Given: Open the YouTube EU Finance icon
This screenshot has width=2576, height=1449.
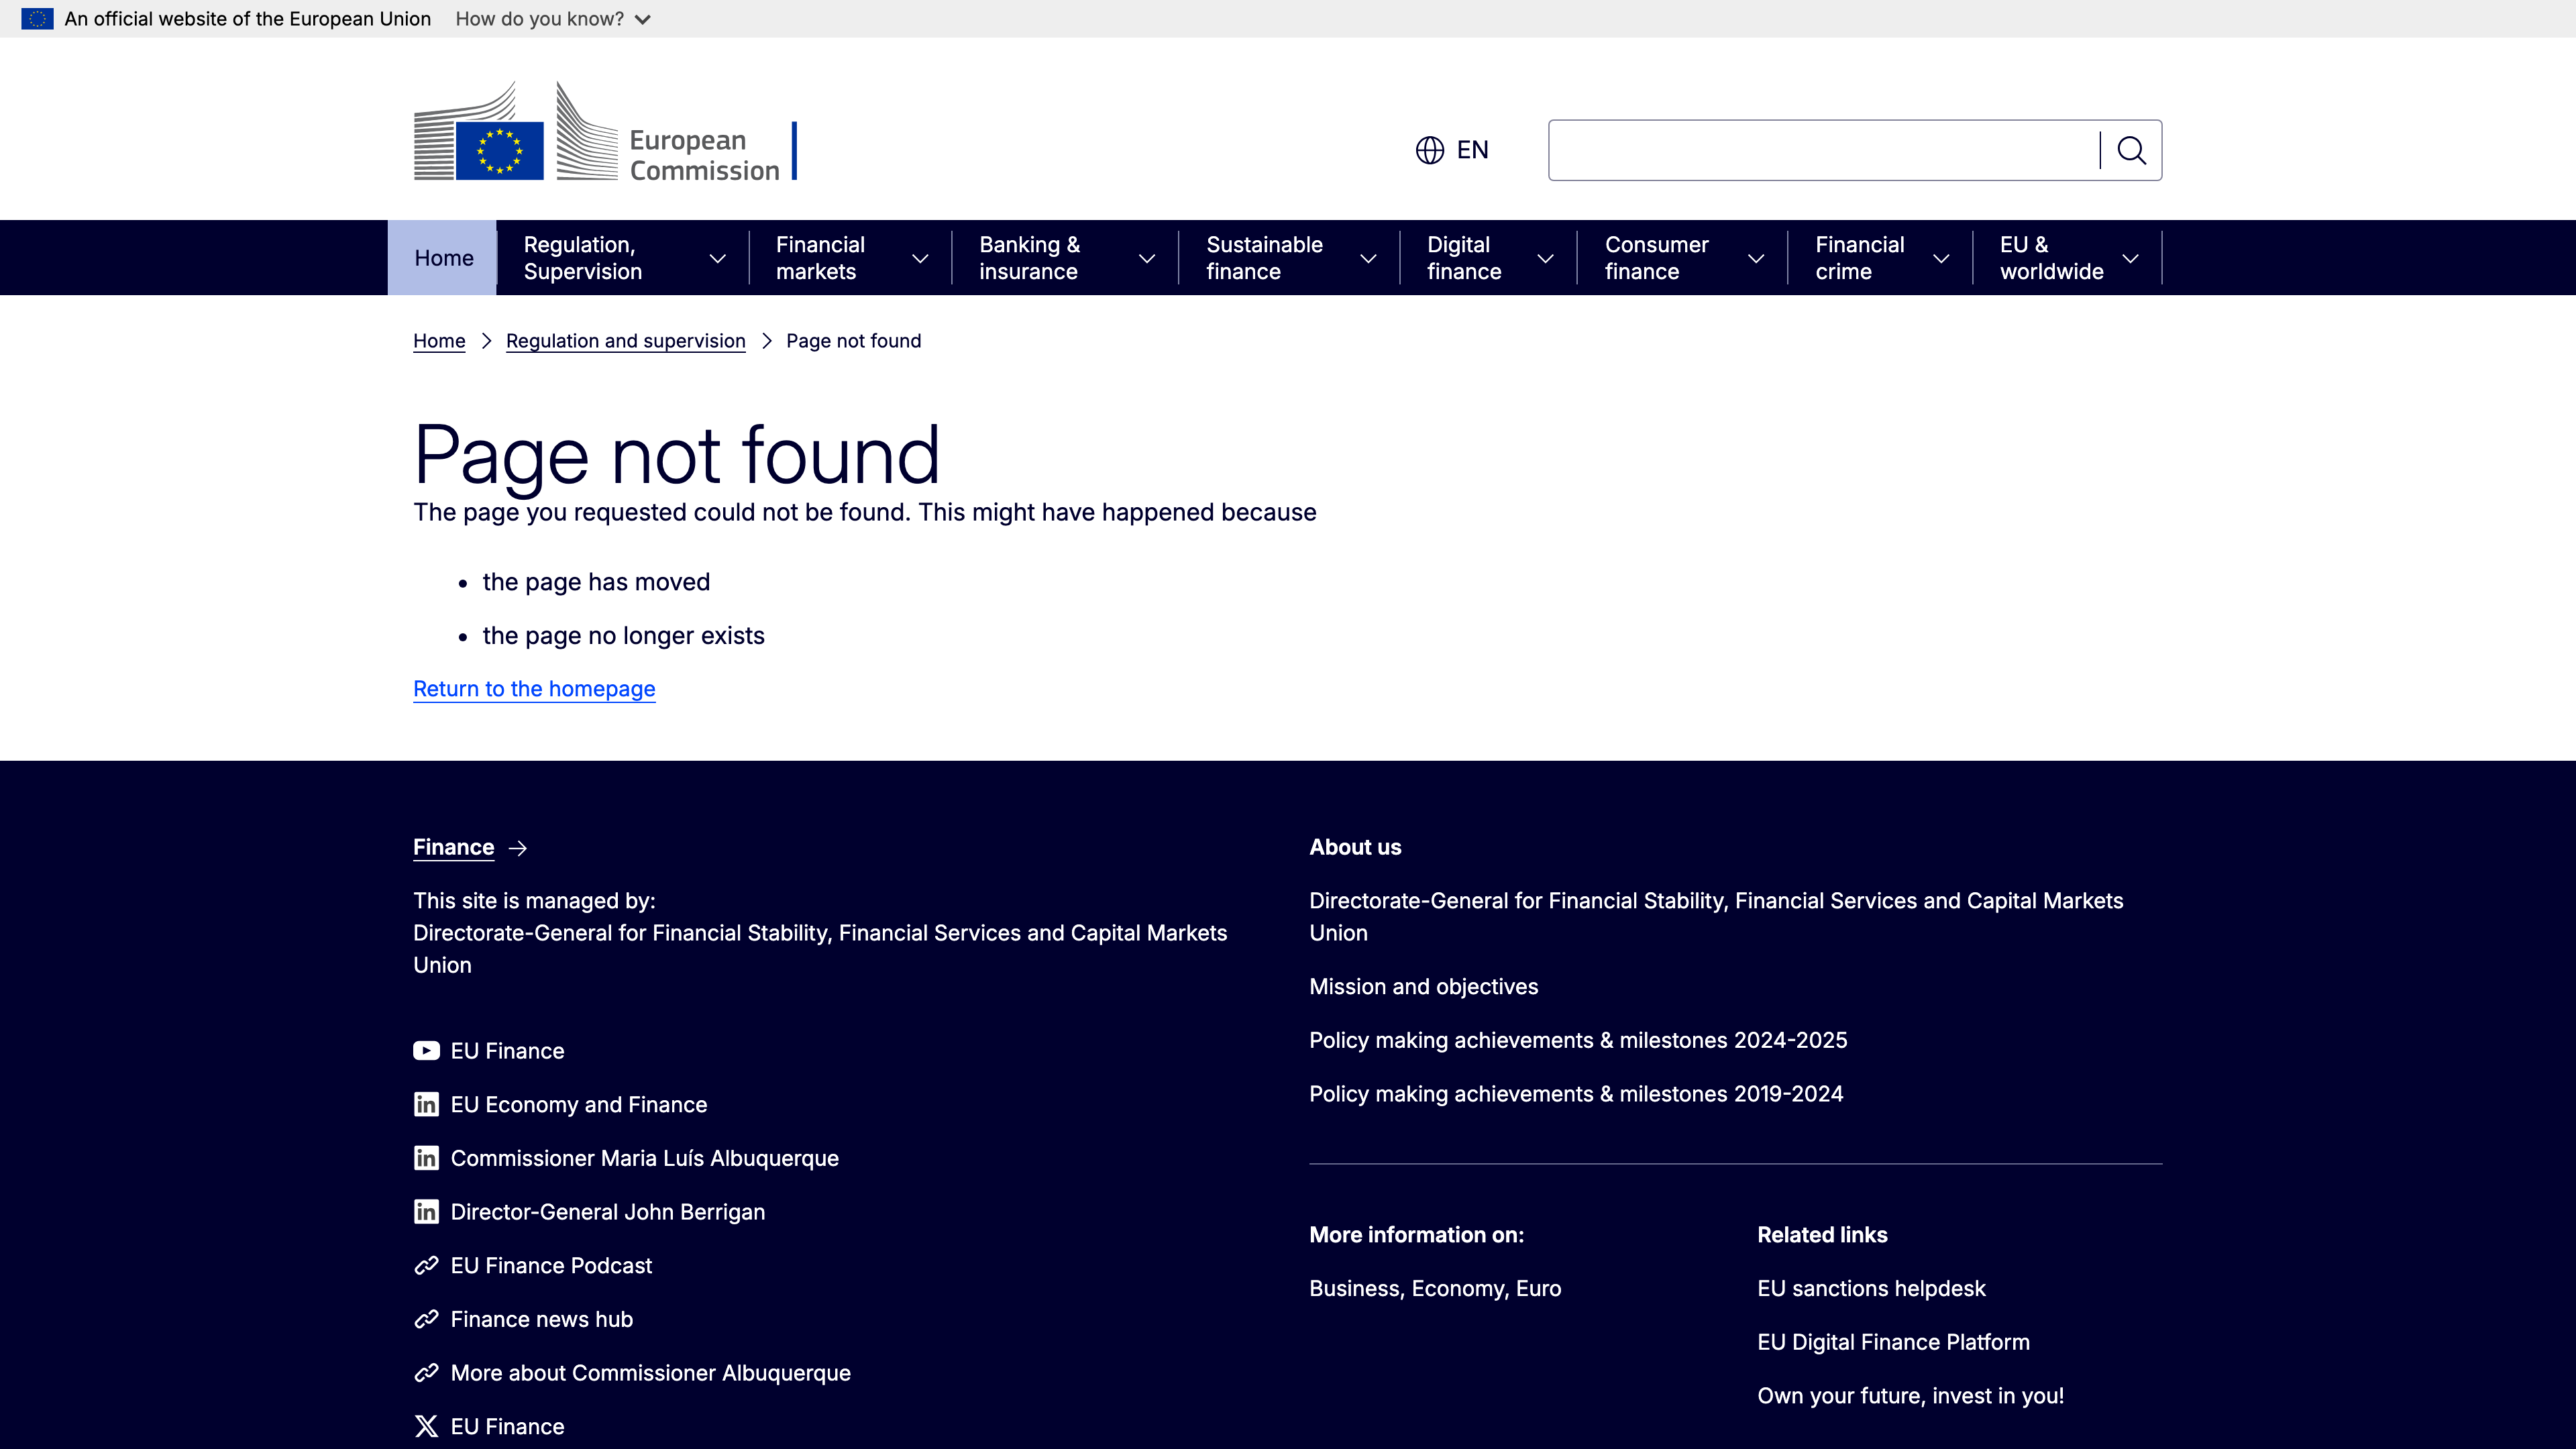Looking at the screenshot, I should pos(426,1050).
